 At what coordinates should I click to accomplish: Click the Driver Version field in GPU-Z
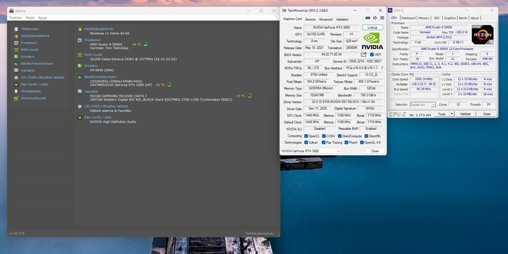pos(343,102)
